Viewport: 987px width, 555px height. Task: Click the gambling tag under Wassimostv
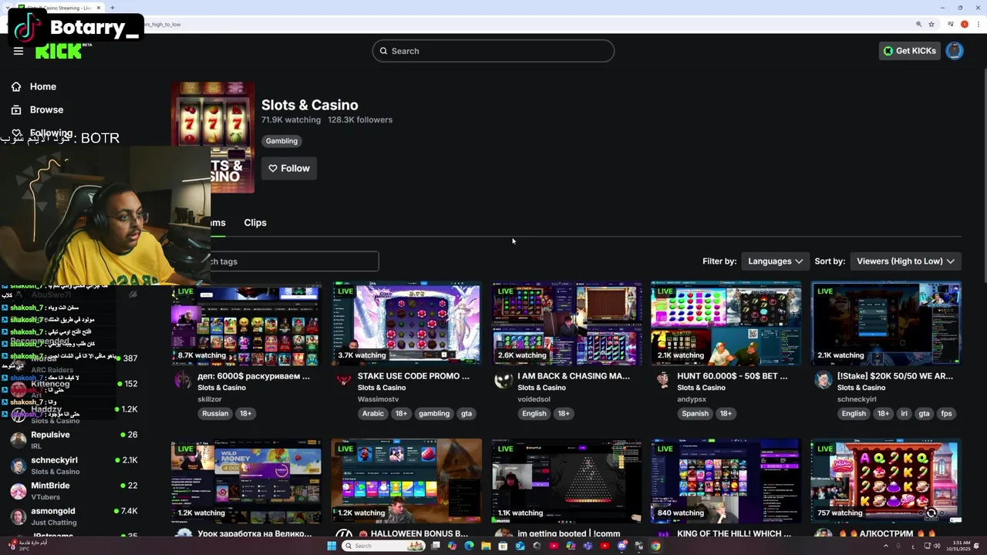(434, 413)
